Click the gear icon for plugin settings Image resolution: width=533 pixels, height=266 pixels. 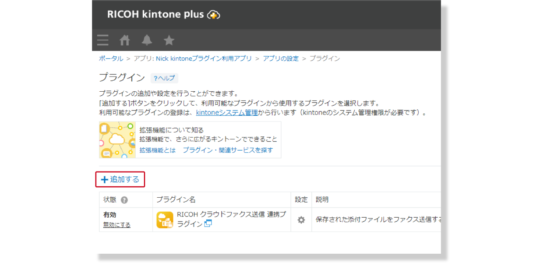pos(301,220)
